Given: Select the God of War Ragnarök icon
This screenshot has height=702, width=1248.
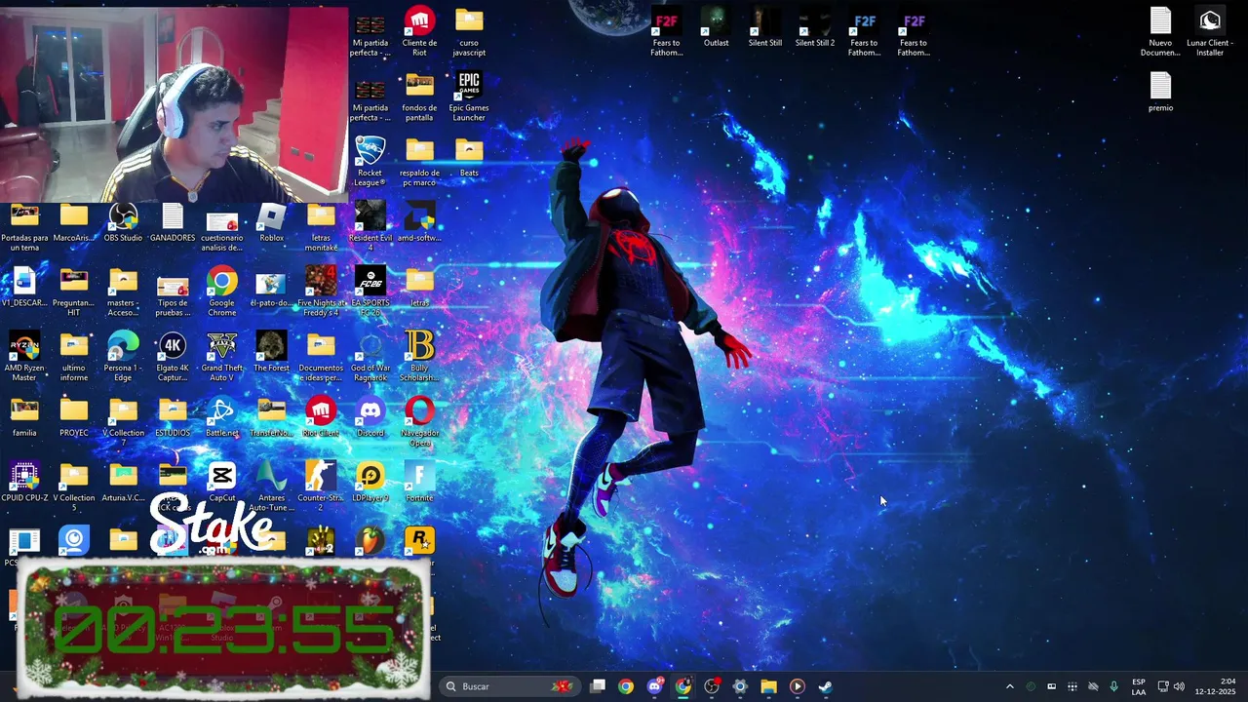Looking at the screenshot, I should (370, 359).
